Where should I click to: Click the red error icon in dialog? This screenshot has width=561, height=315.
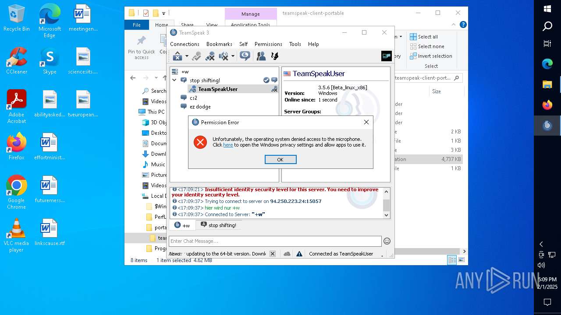pyautogui.click(x=200, y=142)
